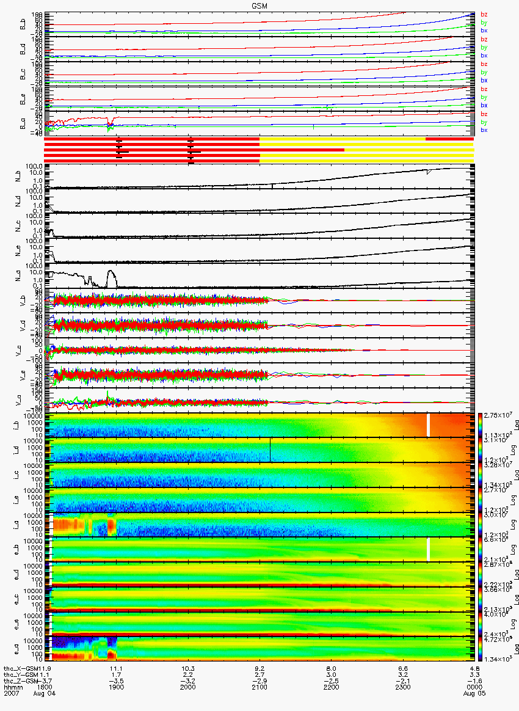Click the green by legend of B_d panel
Viewport: 519px width, 711px height.
484,47
